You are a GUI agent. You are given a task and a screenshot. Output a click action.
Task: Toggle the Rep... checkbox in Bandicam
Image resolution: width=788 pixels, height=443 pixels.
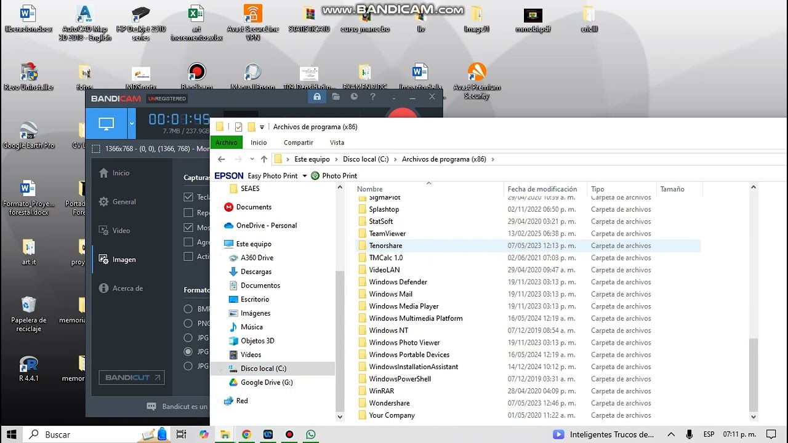[188, 213]
